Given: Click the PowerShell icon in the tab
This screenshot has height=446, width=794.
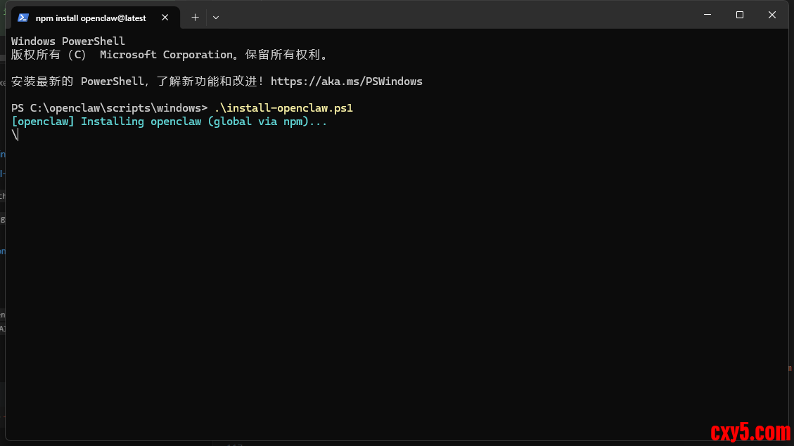Looking at the screenshot, I should pyautogui.click(x=23, y=18).
